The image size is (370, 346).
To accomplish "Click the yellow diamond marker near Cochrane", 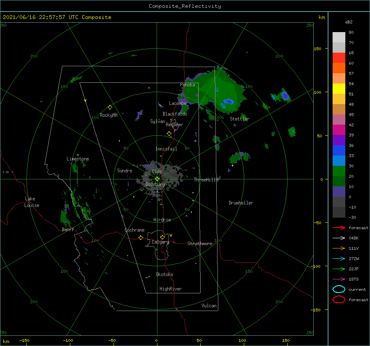I will click(141, 237).
